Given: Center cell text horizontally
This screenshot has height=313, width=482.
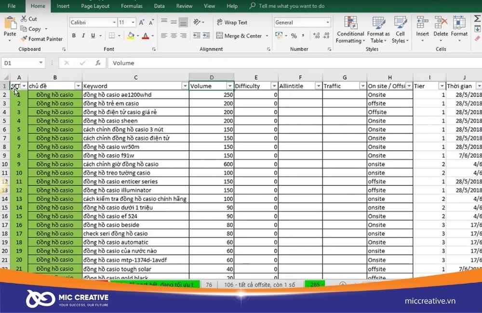Looking at the screenshot, I should [x=174, y=36].
